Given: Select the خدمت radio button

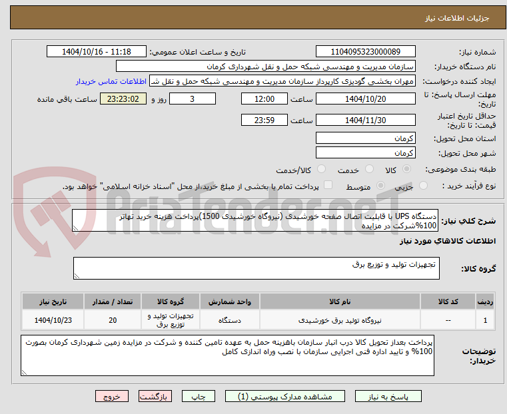Looking at the screenshot, I should pyautogui.click(x=369, y=169).
